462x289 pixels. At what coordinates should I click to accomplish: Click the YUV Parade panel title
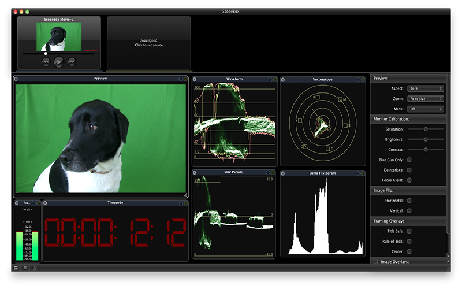coord(233,172)
